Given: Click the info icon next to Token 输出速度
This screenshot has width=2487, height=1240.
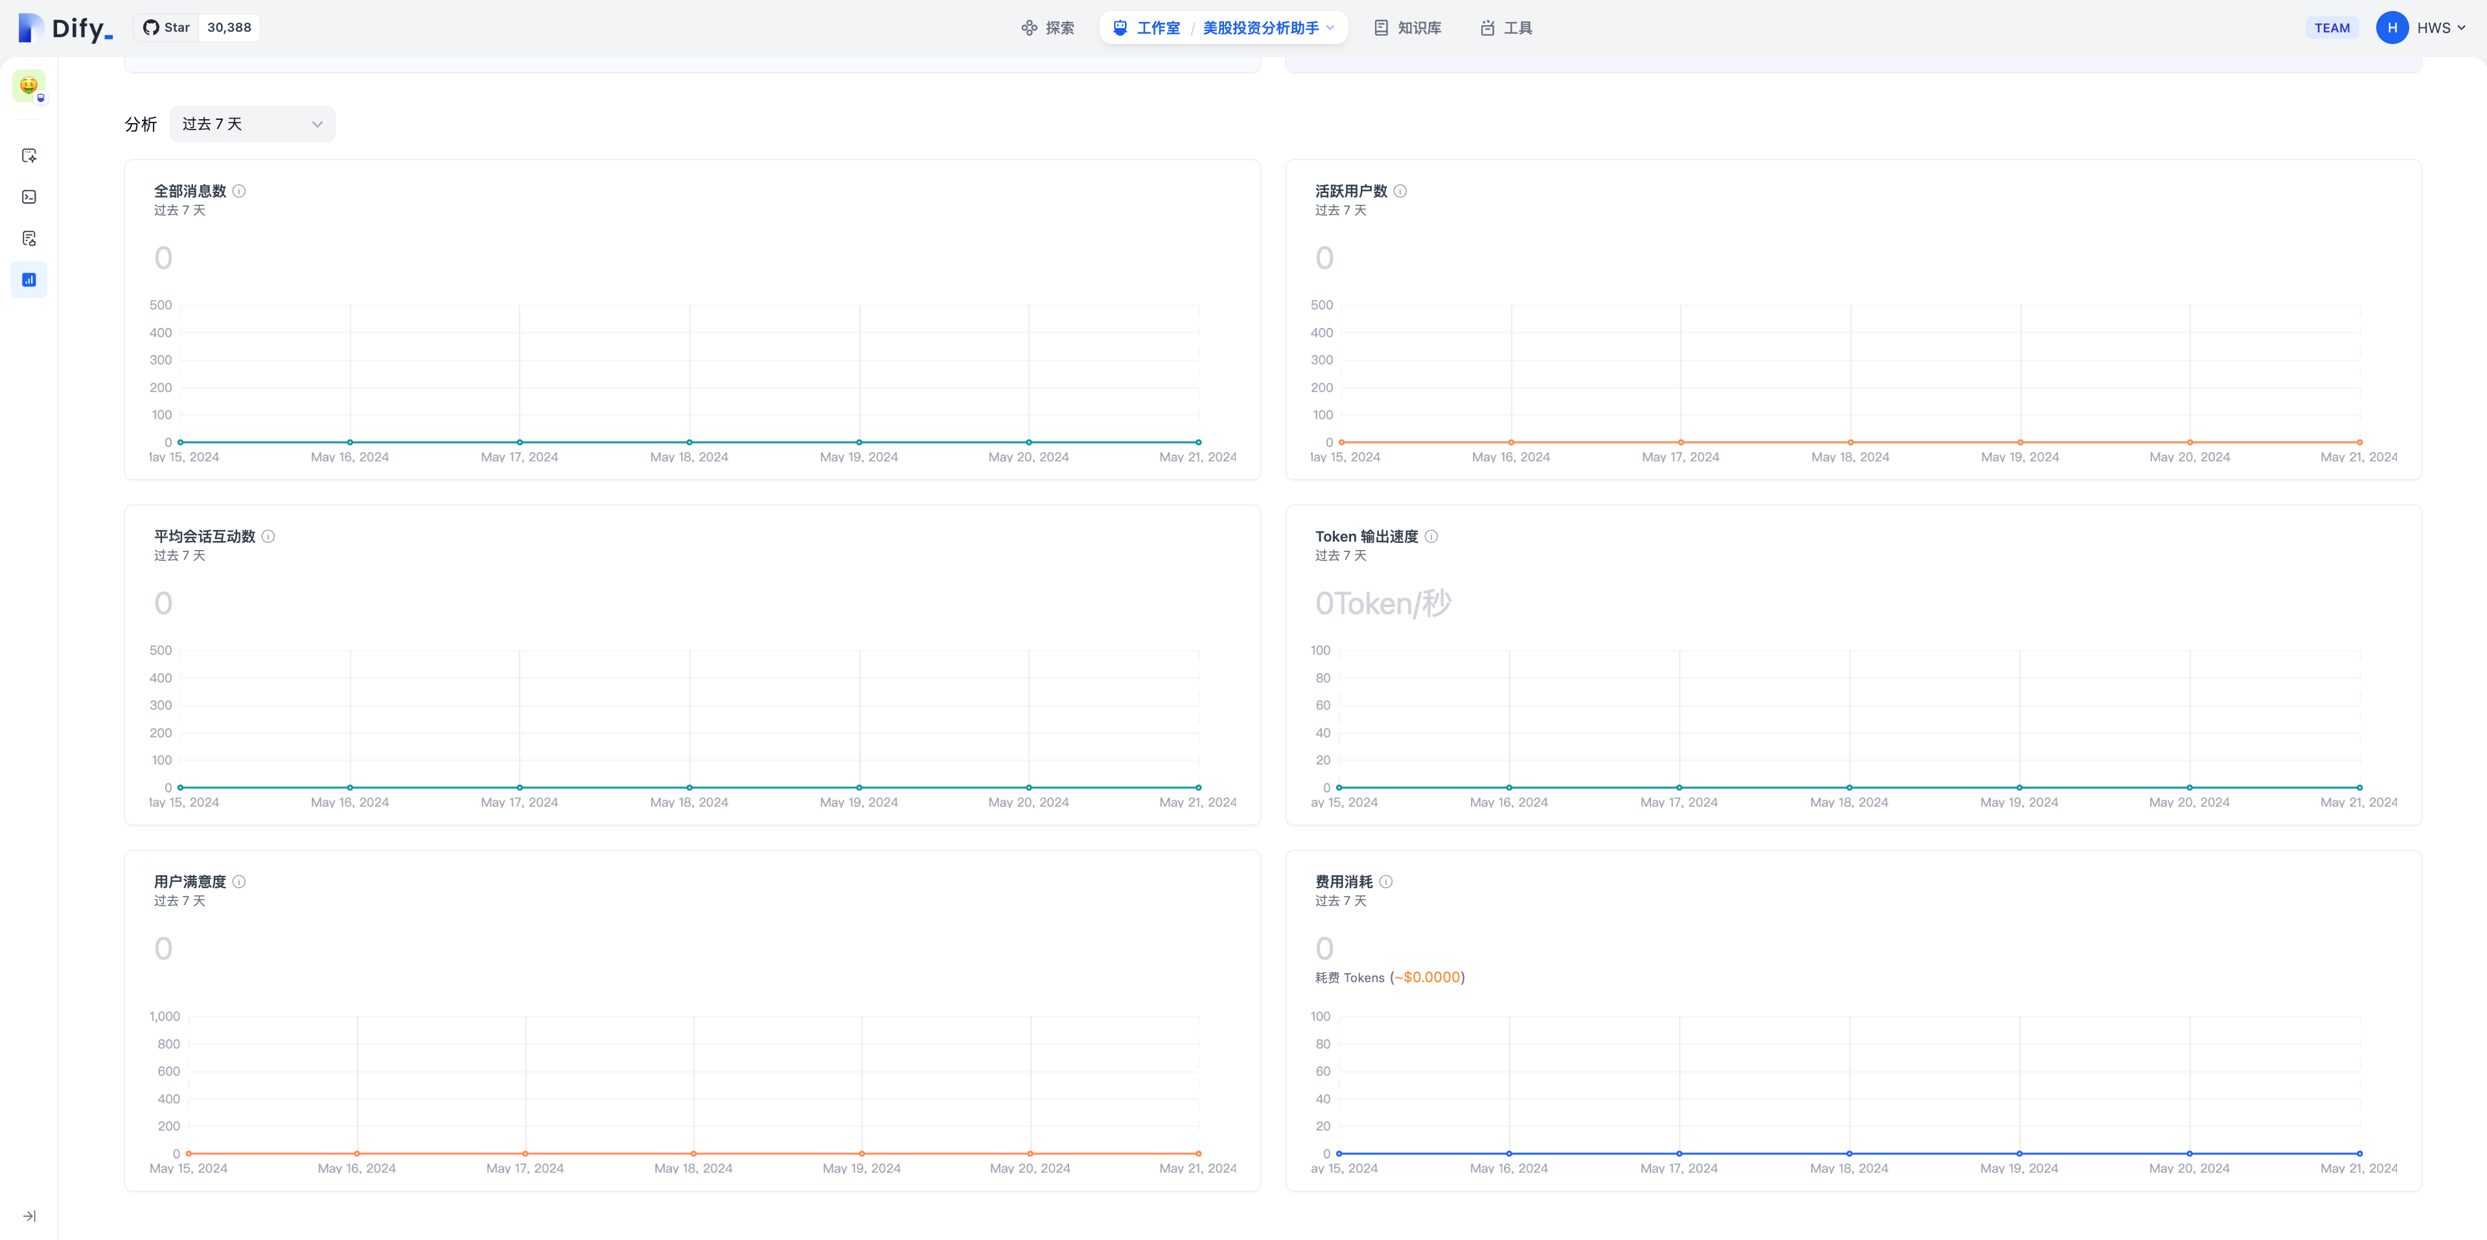Looking at the screenshot, I should [1432, 536].
